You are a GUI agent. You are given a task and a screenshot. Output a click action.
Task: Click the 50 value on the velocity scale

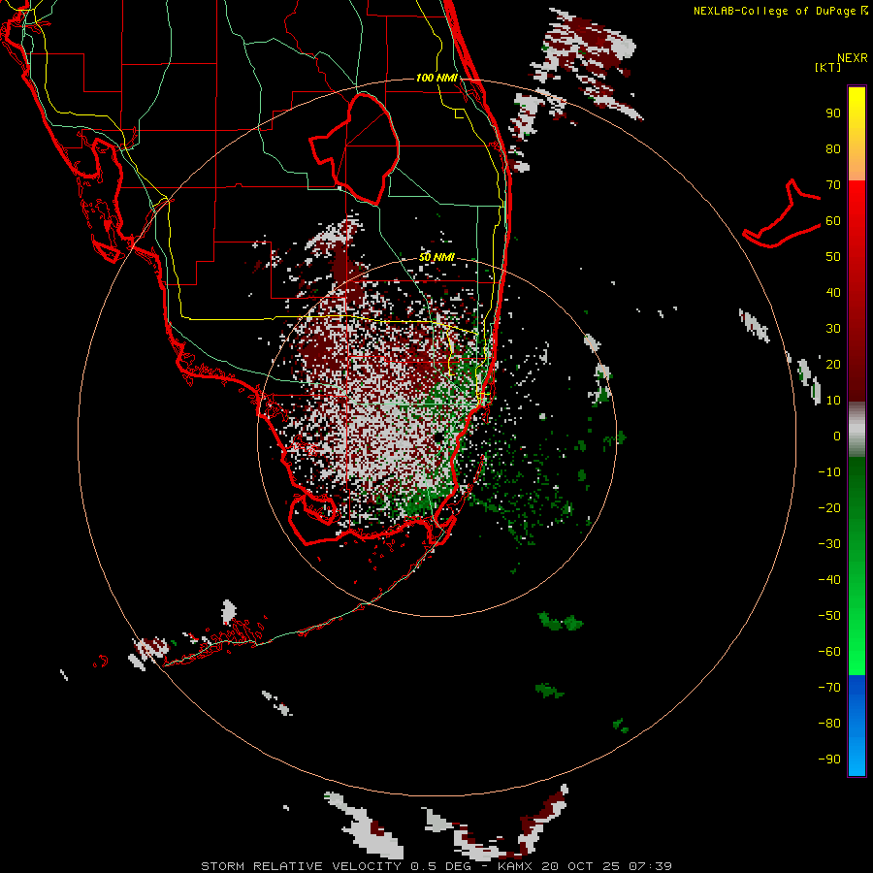pyautogui.click(x=833, y=257)
